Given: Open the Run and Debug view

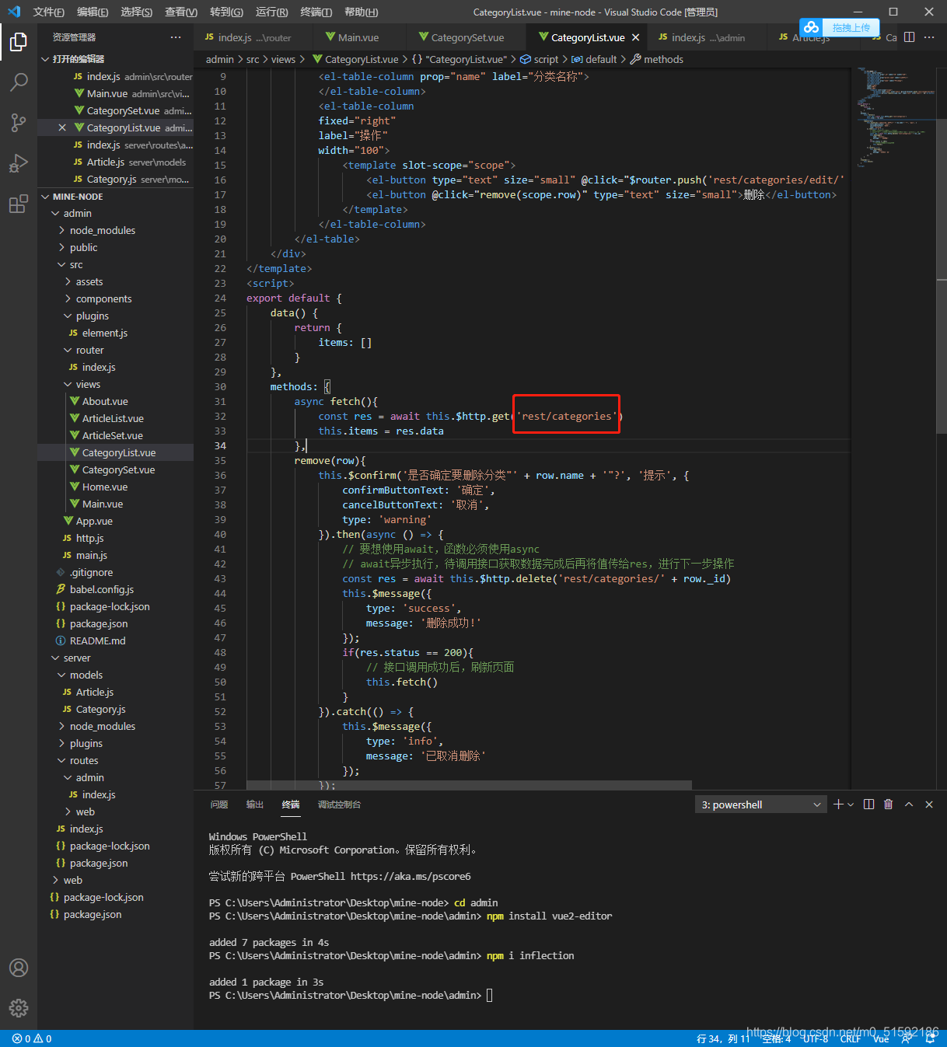Looking at the screenshot, I should (x=19, y=163).
